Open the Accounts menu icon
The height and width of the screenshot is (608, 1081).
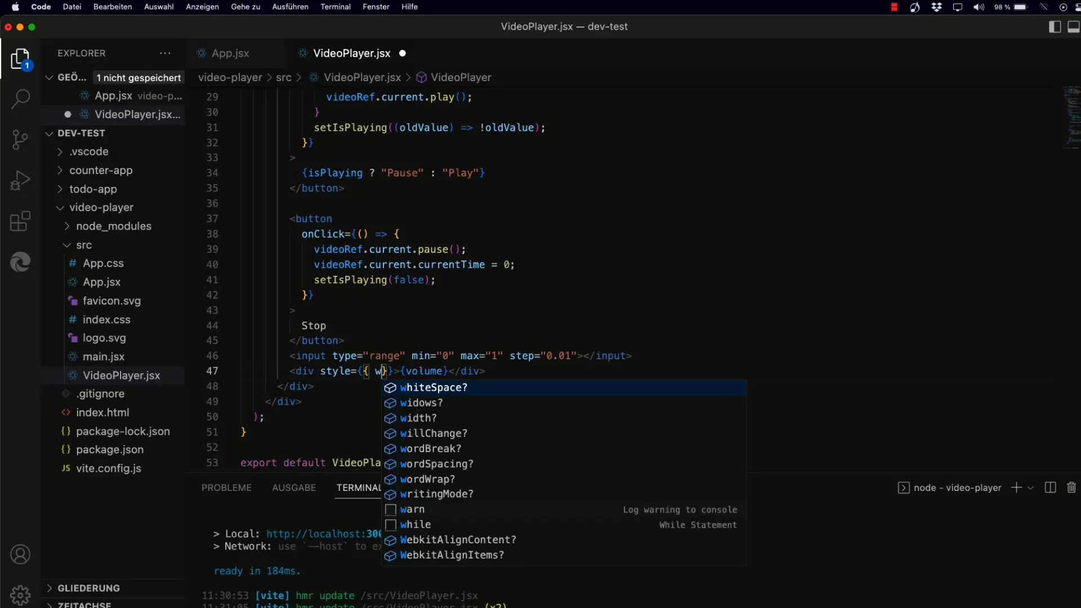[x=20, y=555]
